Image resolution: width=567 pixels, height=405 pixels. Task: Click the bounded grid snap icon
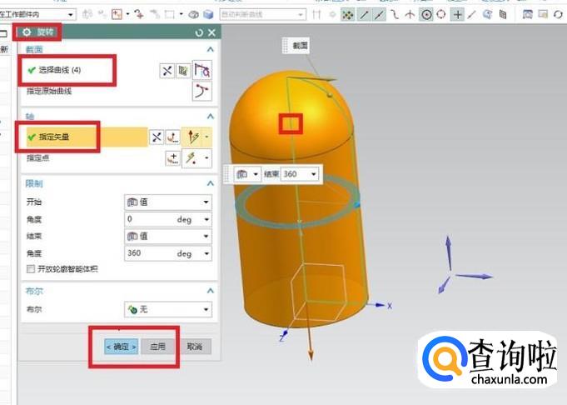(503, 15)
